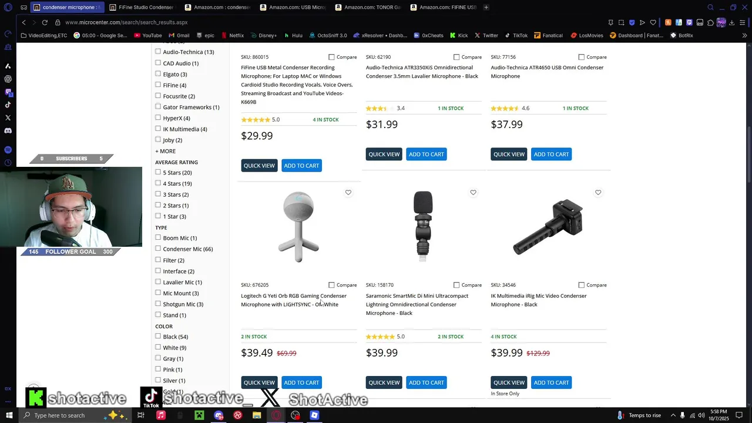The width and height of the screenshot is (752, 423).
Task: Open the Netflix bookmark
Action: pyautogui.click(x=232, y=35)
